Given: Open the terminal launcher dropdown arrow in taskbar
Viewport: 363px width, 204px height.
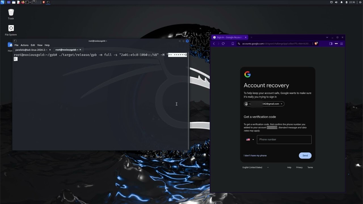Looking at the screenshot, I should pyautogui.click(x=30, y=2).
